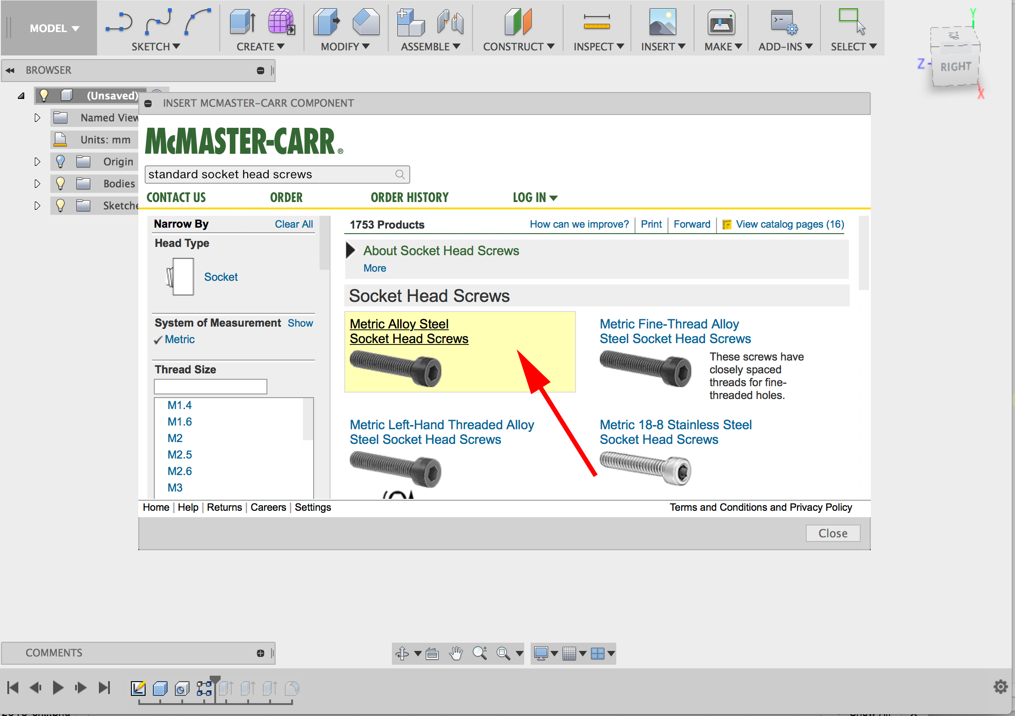This screenshot has height=716, width=1015.
Task: Toggle visibility lightbulb for Origin folder
Action: [x=60, y=161]
